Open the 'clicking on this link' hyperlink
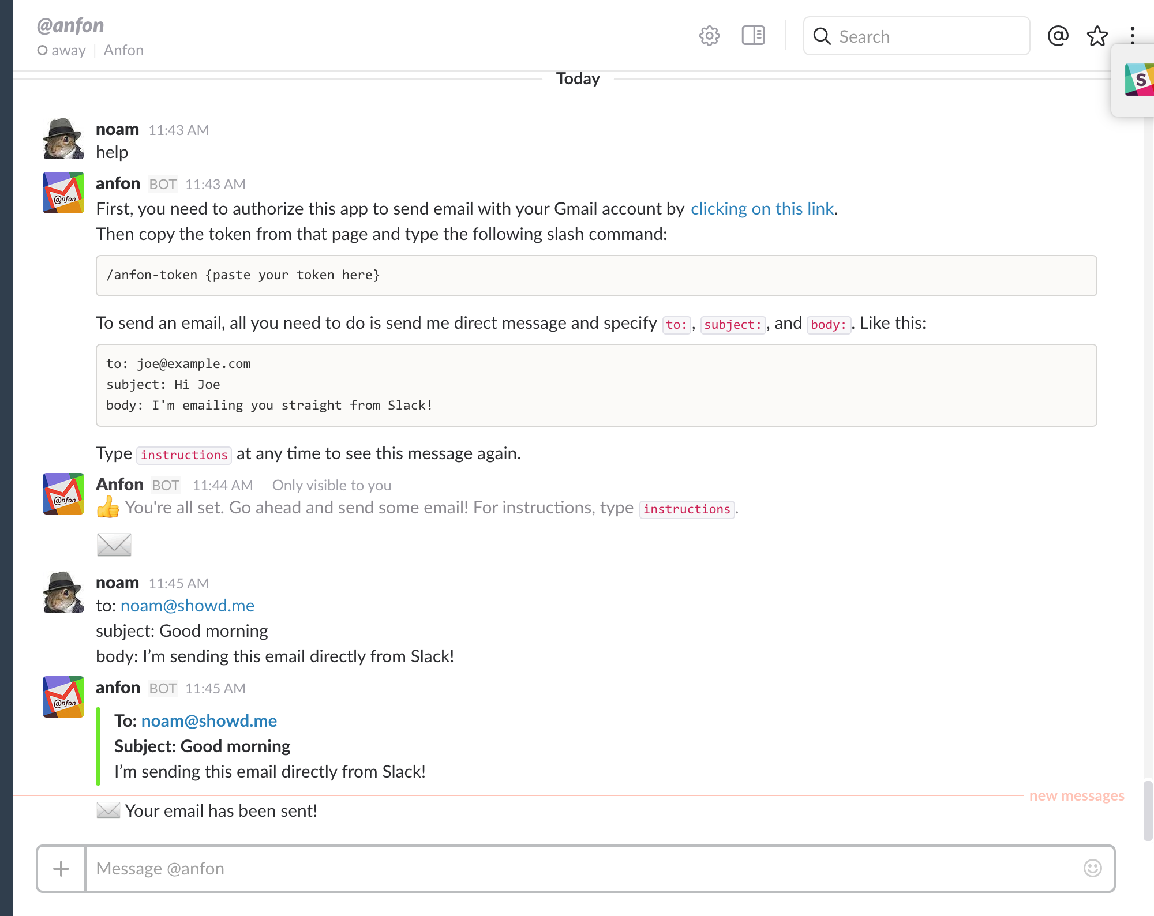Screen dimensions: 1154x916 pyautogui.click(x=762, y=209)
